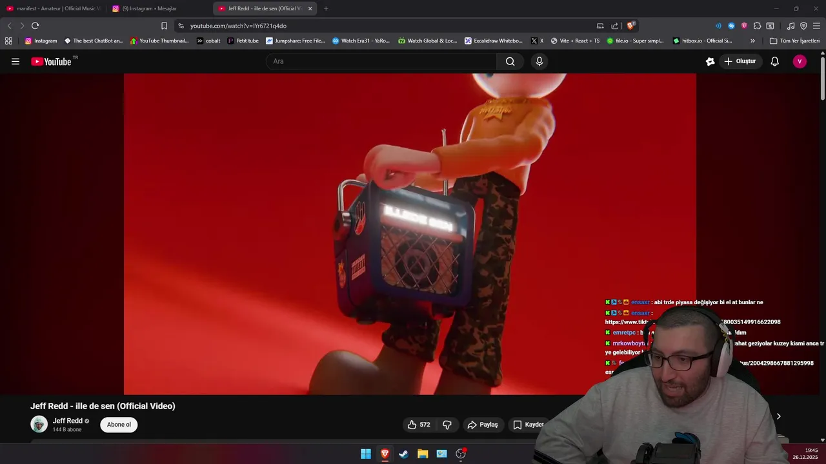Open the apps grid in bookmarks bar
826x464 pixels.
click(8, 41)
